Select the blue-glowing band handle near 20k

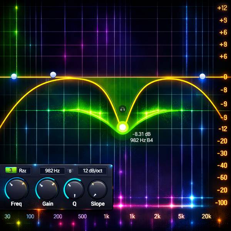point(202,77)
